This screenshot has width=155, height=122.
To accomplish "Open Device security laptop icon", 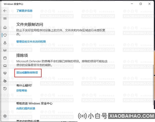I will (x=5, y=66).
